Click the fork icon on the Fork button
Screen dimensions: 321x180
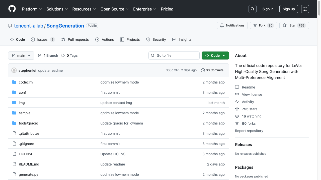255,25
